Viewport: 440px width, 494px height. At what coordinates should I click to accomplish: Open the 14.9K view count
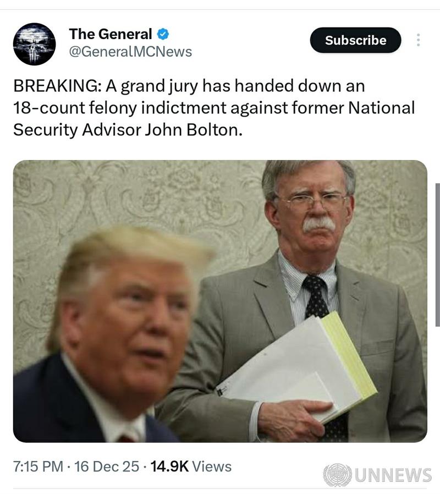point(169,466)
